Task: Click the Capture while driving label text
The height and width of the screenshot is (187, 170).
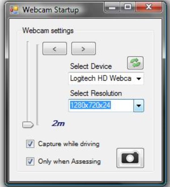Action: 69,144
